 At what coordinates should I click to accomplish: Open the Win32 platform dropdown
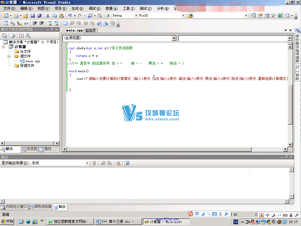point(183,16)
